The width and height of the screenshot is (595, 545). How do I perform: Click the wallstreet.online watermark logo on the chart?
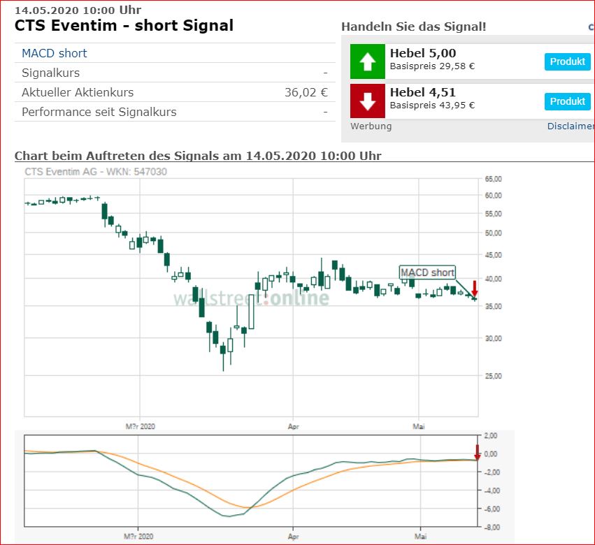click(x=250, y=298)
